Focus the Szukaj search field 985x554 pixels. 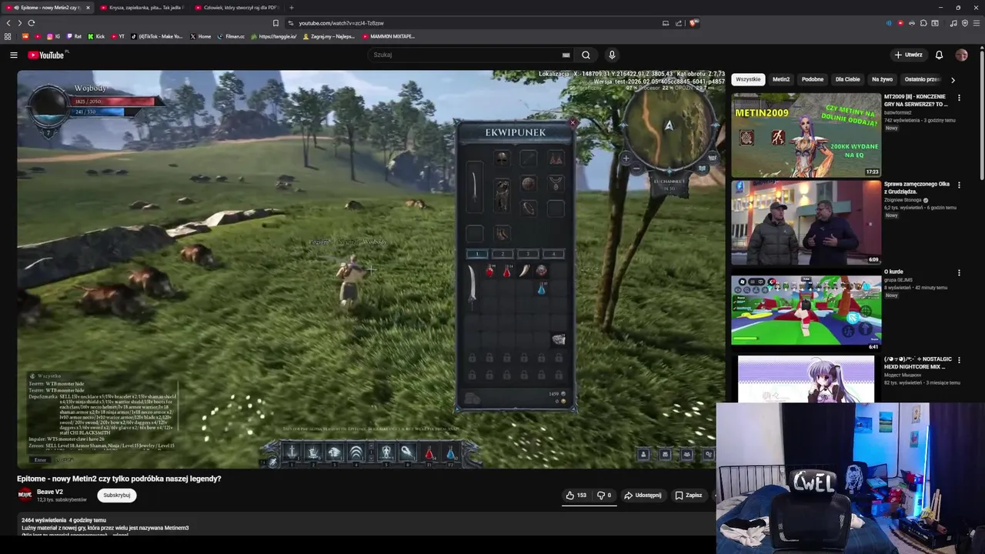click(466, 55)
